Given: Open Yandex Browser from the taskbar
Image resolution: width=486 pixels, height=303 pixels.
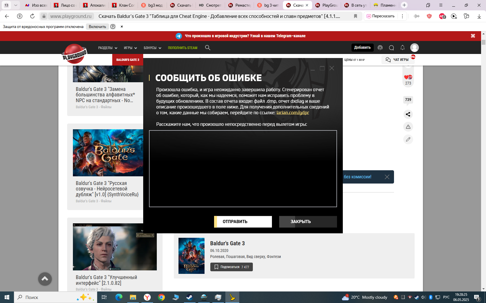Looking at the screenshot, I should [147, 297].
